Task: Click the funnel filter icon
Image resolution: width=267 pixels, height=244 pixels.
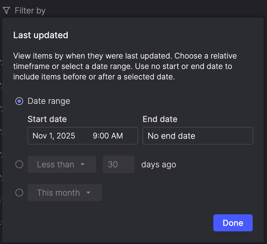Action: pyautogui.click(x=6, y=11)
